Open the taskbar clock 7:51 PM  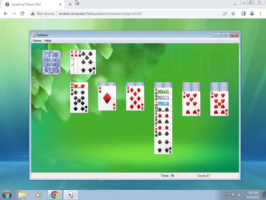(253, 195)
